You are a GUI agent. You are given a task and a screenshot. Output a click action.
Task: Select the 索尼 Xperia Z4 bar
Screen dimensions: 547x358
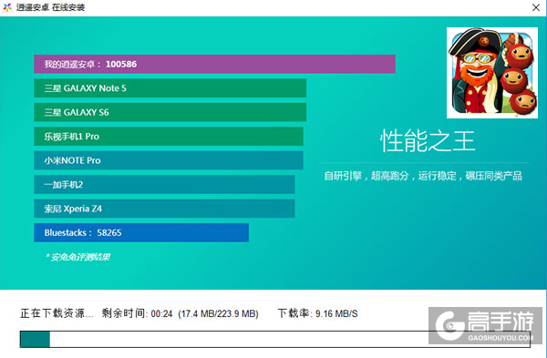[x=164, y=209]
